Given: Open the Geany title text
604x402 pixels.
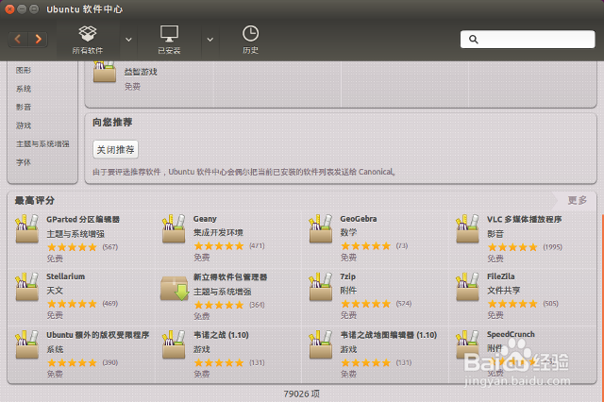Looking at the screenshot, I should coord(205,219).
